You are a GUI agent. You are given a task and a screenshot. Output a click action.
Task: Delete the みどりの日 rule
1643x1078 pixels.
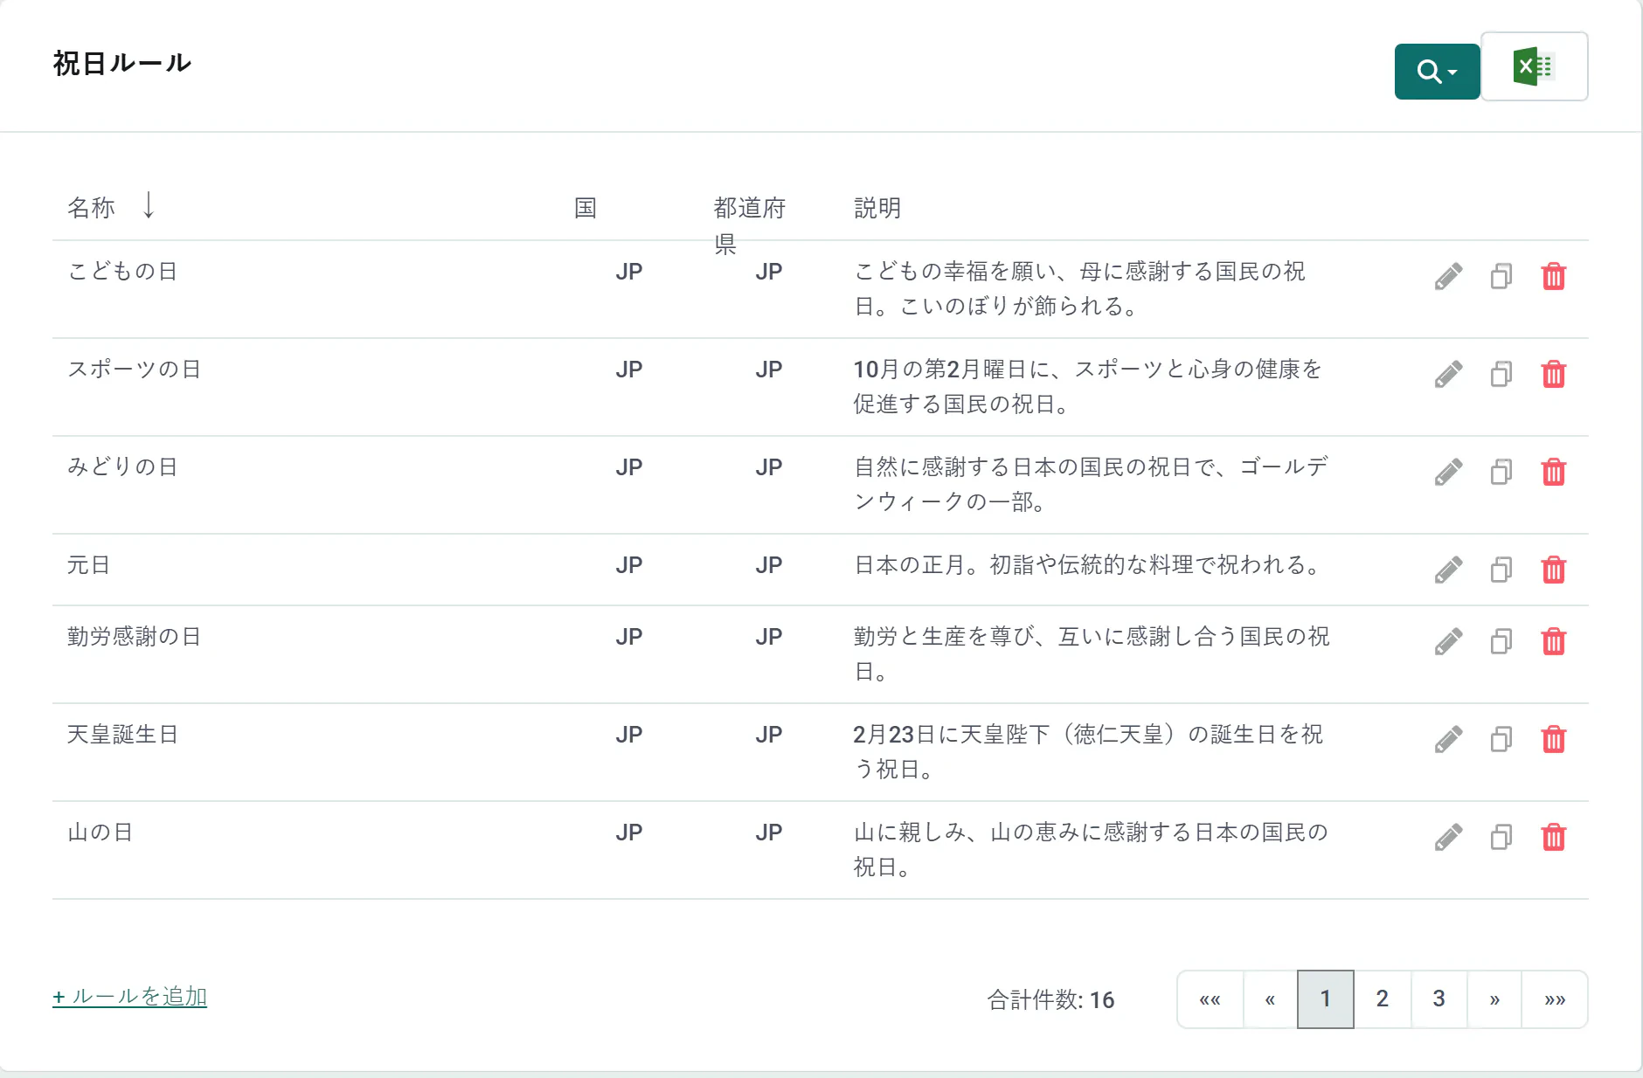(x=1554, y=473)
